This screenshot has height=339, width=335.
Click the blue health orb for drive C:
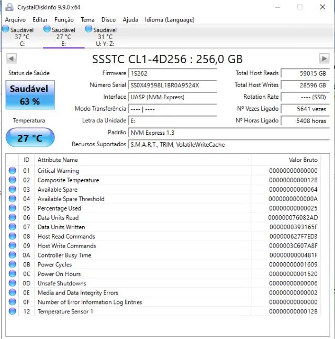pyautogui.click(x=6, y=29)
